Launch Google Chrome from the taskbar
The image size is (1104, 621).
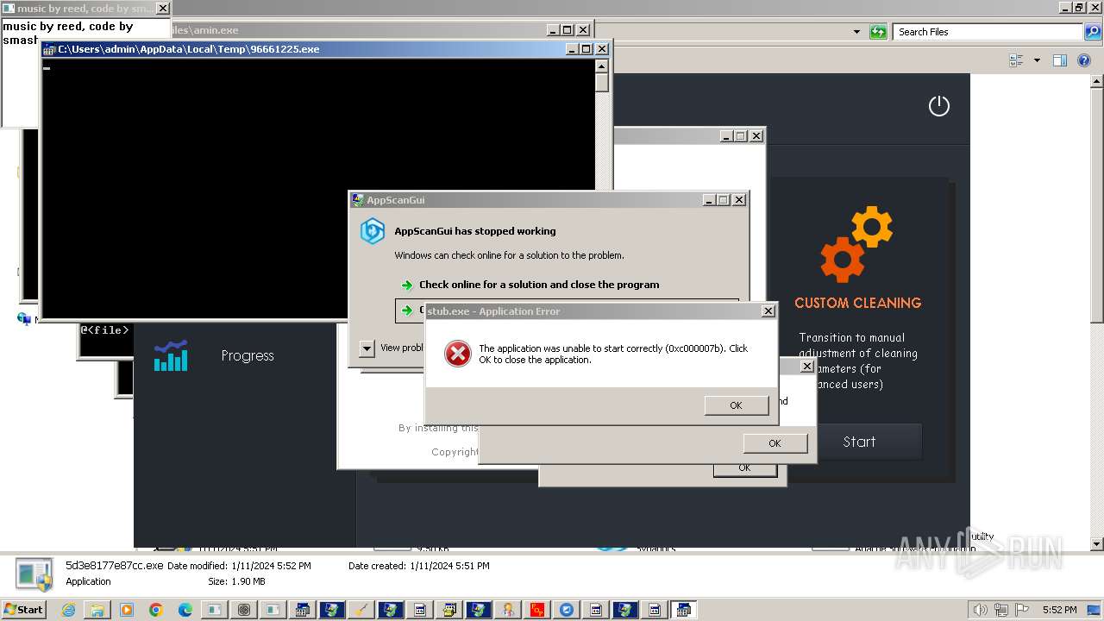156,610
